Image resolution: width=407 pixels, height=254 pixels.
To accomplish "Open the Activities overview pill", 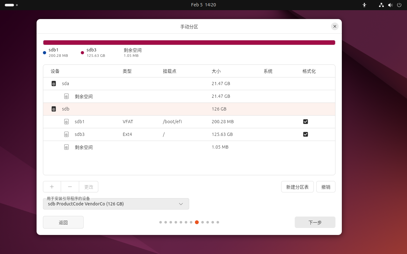I will tap(11, 5).
